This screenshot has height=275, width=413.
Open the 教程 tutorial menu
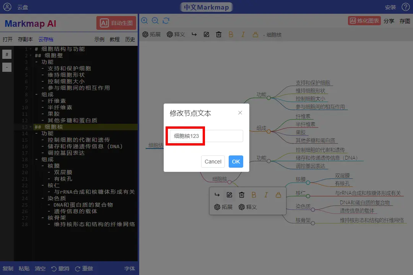(115, 39)
